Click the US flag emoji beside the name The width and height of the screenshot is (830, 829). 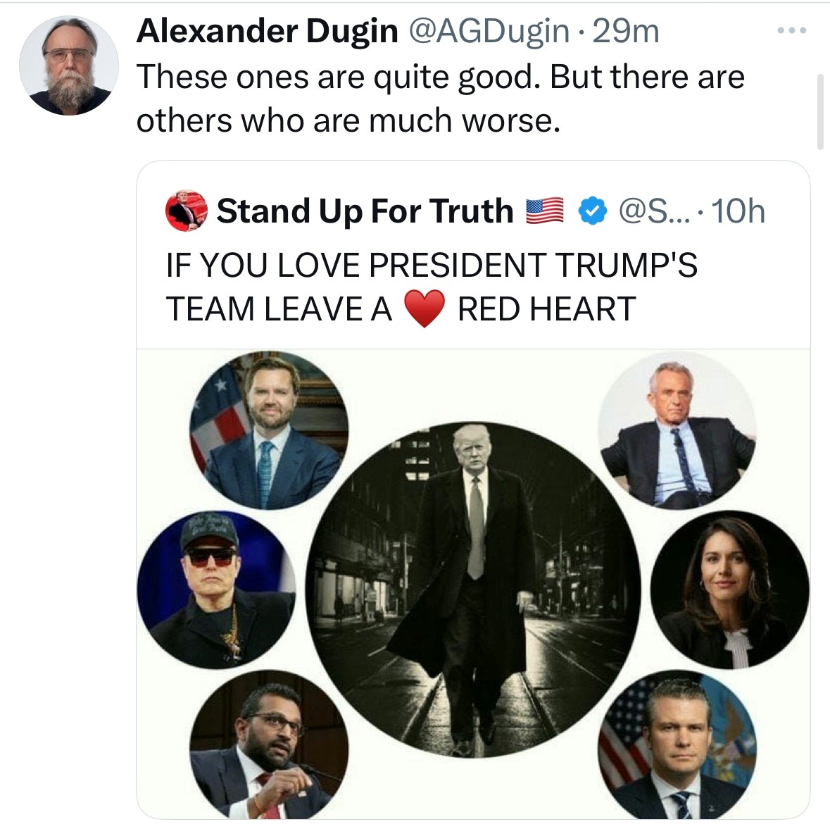point(546,211)
